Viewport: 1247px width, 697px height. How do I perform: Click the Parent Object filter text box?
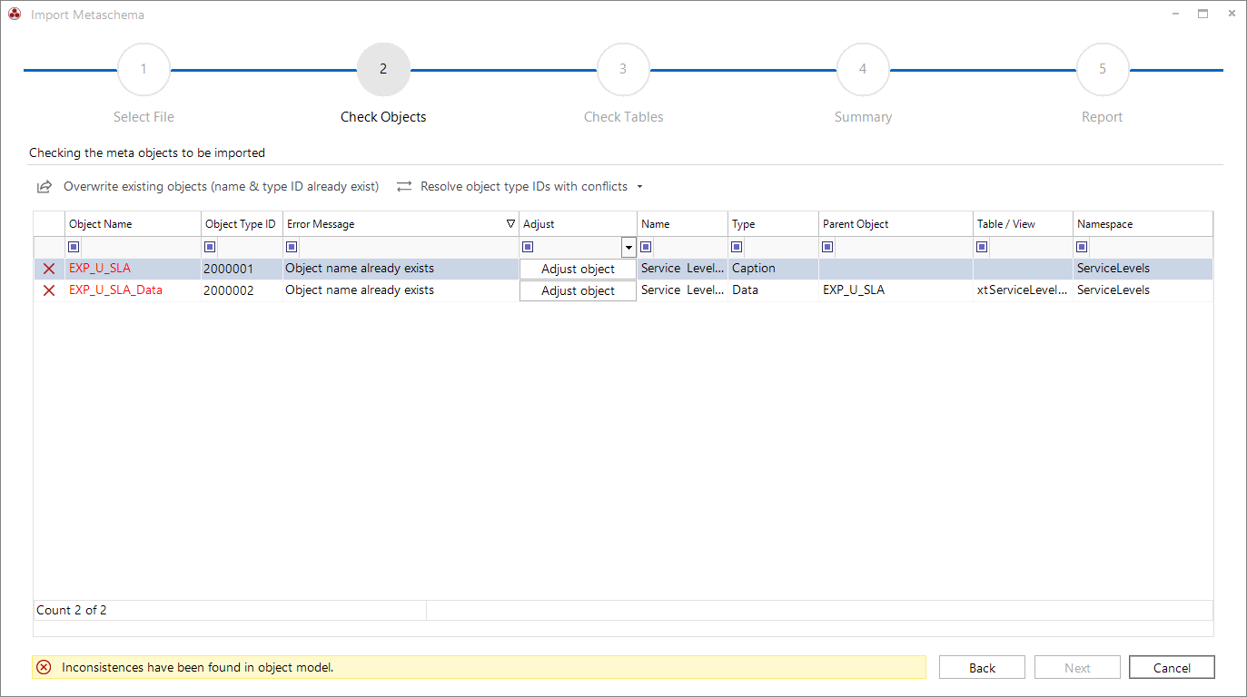click(x=903, y=247)
